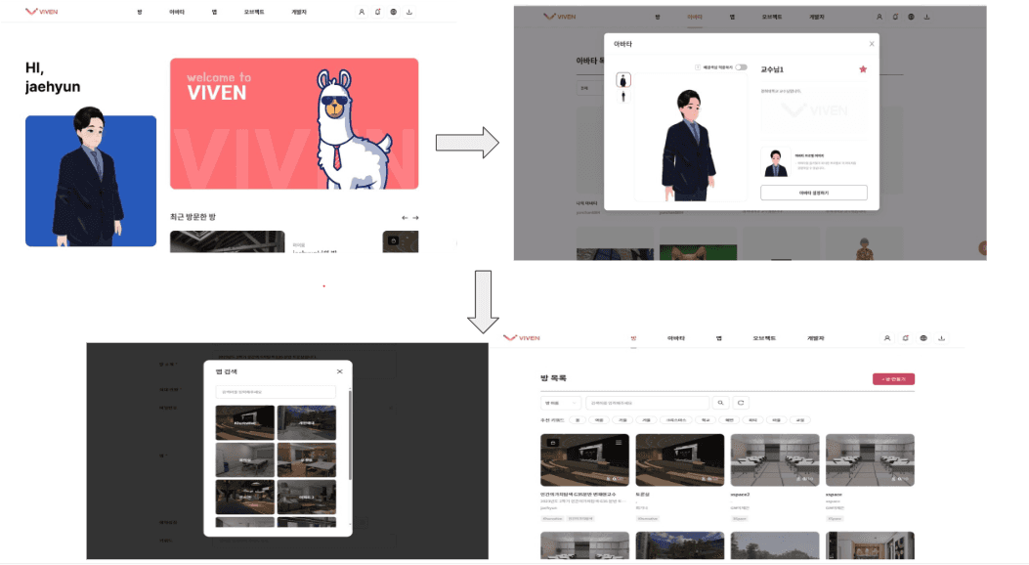Open the room filter dropdown on room list page

[x=560, y=403]
